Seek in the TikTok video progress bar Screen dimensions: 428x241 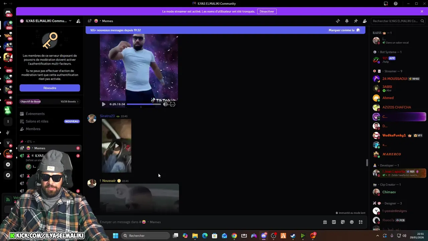click(x=144, y=104)
